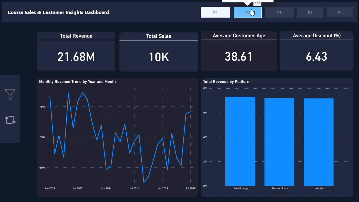Click the Partner Portal bar
This screenshot has height=202, width=359.
click(279, 142)
